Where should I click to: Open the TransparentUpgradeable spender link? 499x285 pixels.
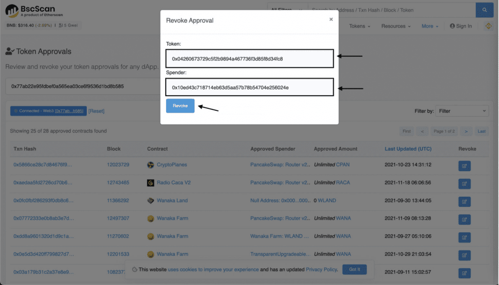pyautogui.click(x=280, y=254)
